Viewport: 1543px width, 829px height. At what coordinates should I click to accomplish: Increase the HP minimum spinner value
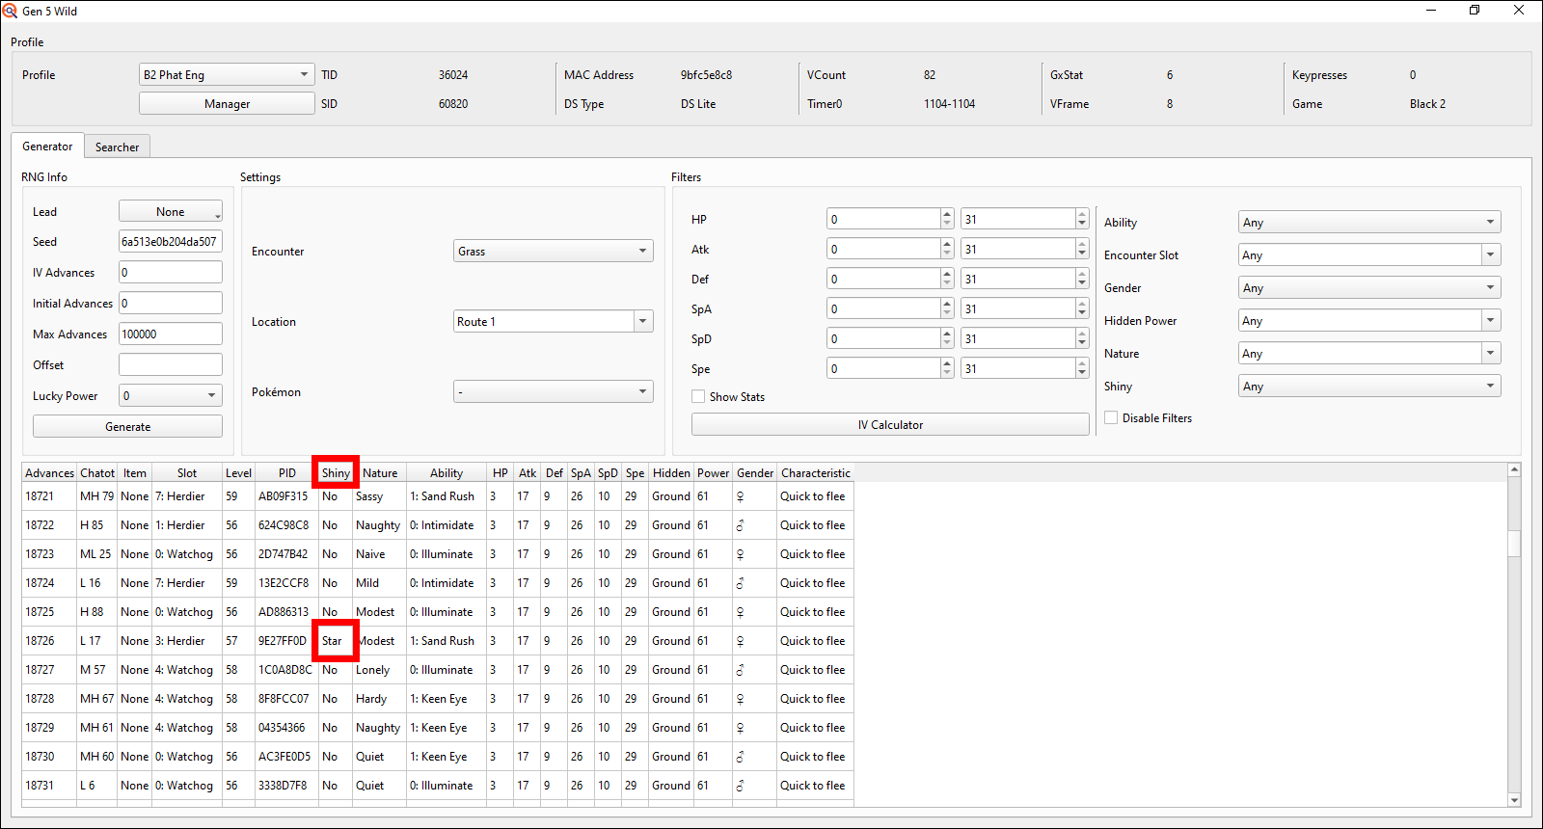[947, 214]
